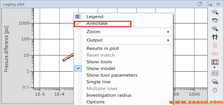Select the pan hand tool icon
This screenshot has height=105, width=224.
tap(215, 90)
